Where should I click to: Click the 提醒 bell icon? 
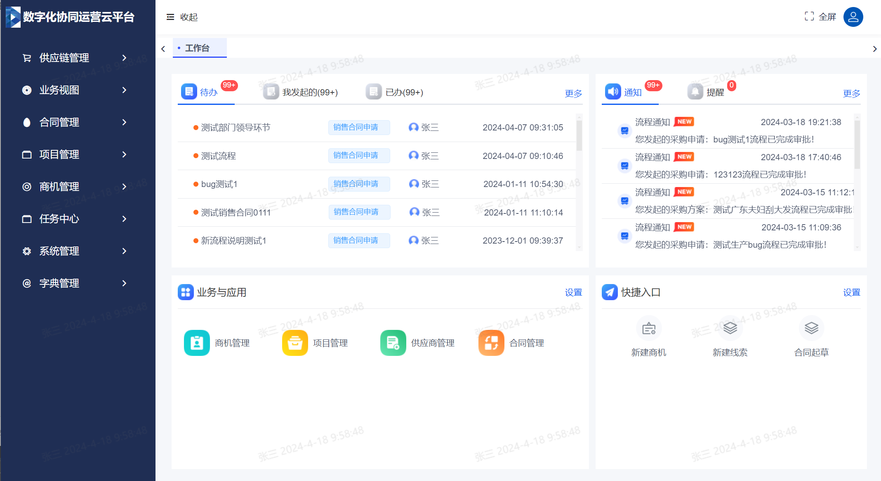[695, 92]
